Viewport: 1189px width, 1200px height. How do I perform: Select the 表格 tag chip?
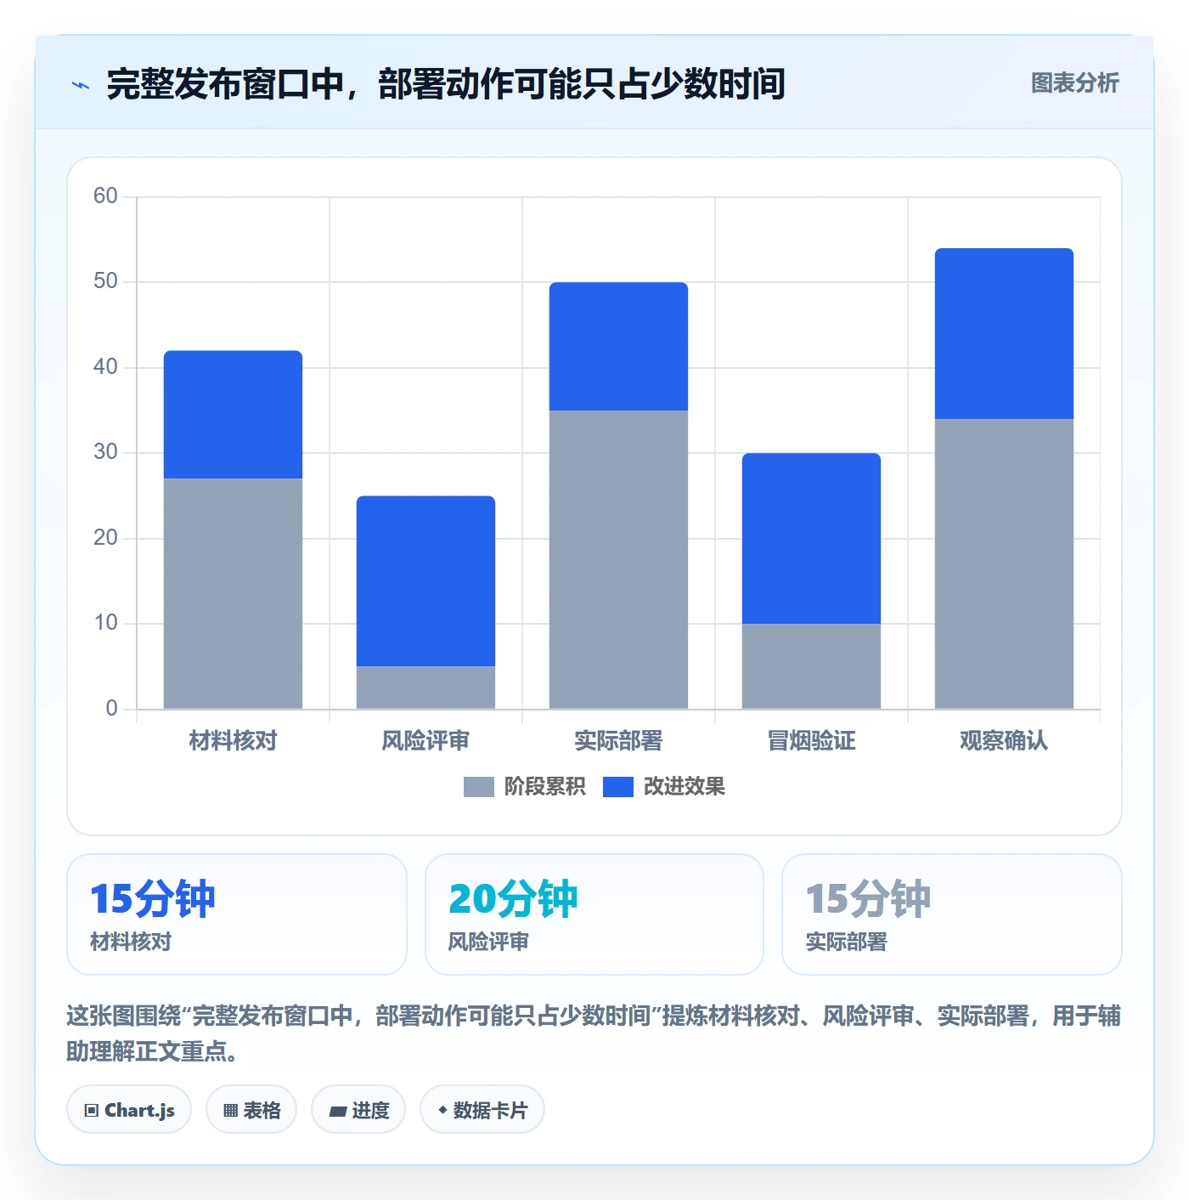point(251,1110)
